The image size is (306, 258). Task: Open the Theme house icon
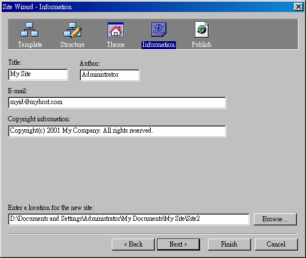point(116,30)
